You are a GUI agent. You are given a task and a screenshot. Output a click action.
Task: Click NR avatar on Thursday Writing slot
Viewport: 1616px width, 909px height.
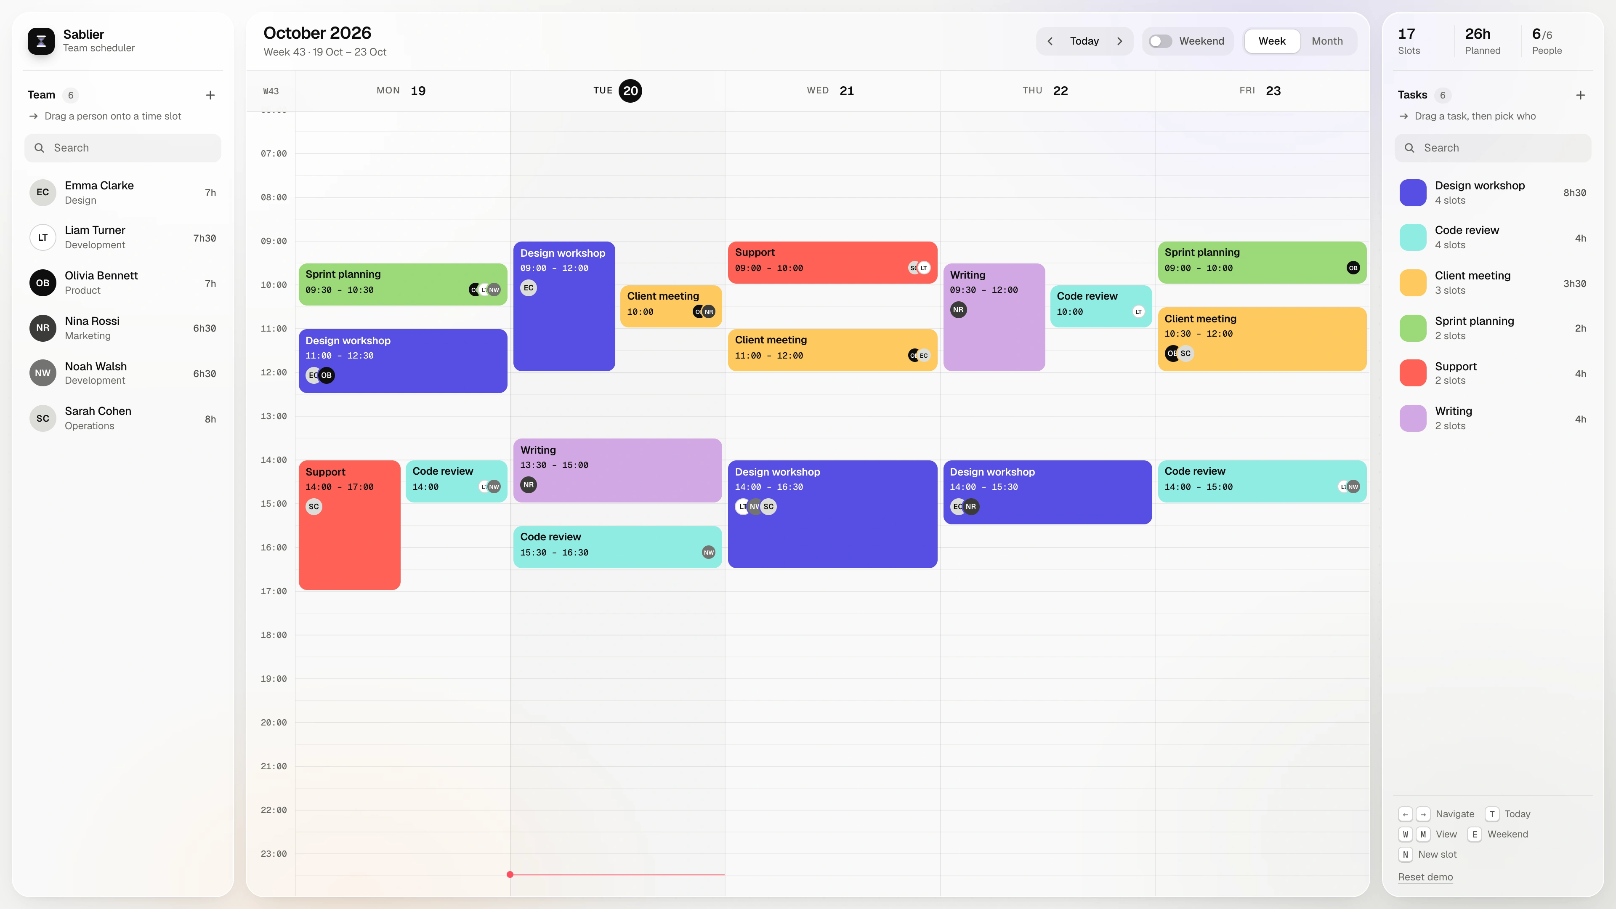click(x=958, y=310)
